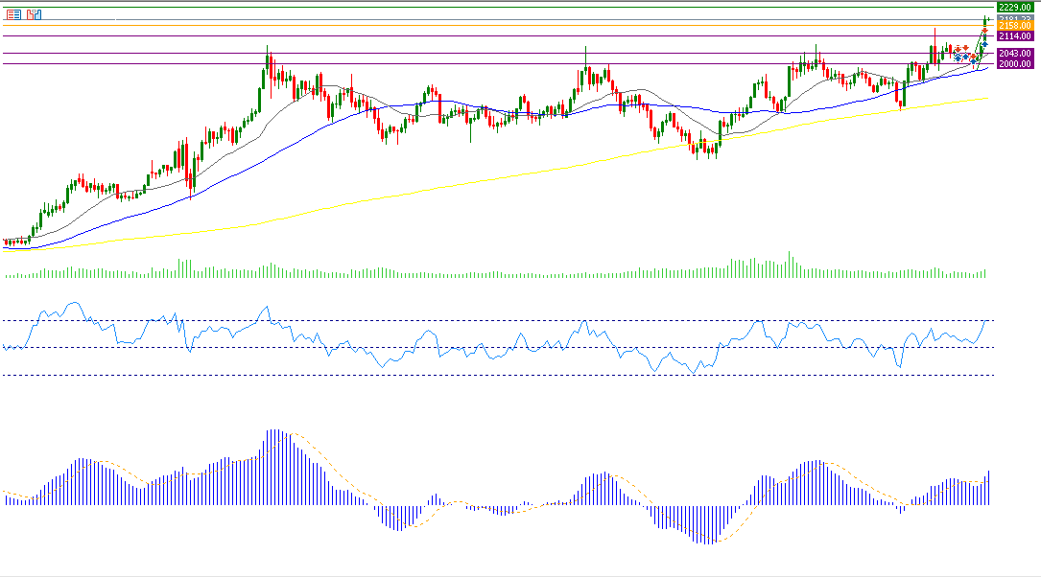The height and width of the screenshot is (577, 1041).
Task: Select the lowest dashed RSI level line
Action: click(x=480, y=375)
